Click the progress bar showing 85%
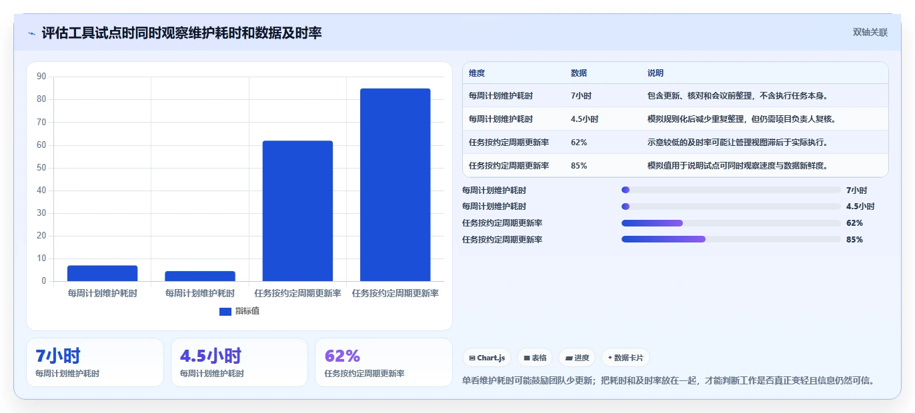The height and width of the screenshot is (413, 915). coord(731,239)
